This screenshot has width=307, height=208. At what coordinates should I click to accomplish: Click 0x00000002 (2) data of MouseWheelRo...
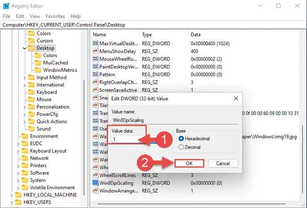(x=206, y=59)
